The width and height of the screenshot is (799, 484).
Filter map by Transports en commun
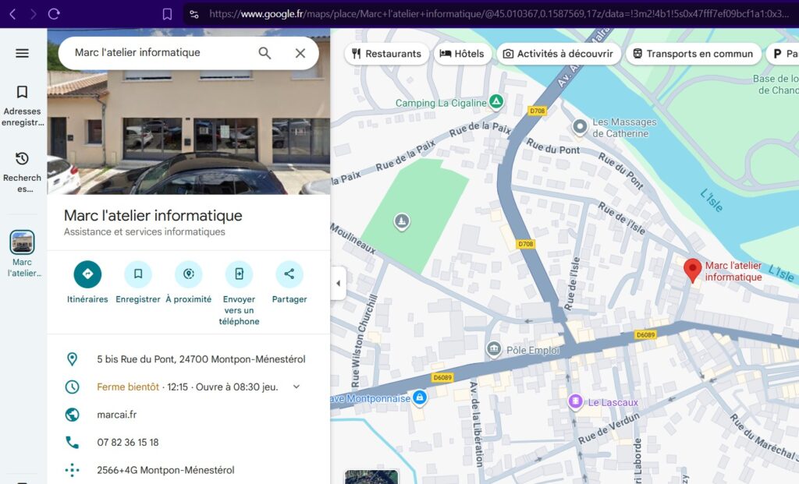(x=693, y=54)
